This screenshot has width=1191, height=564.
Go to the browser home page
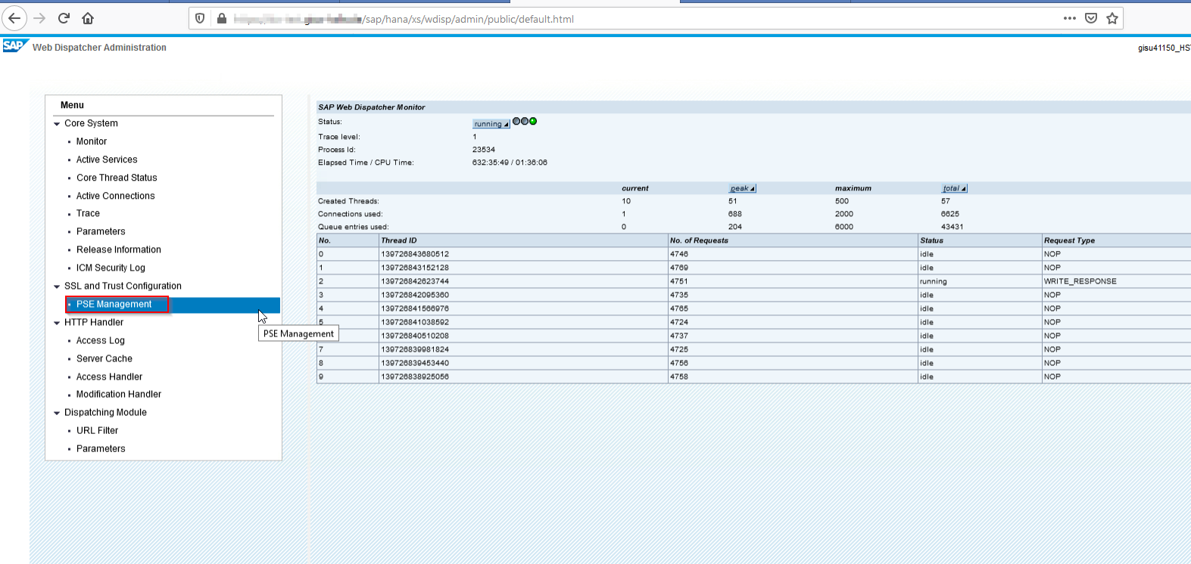coord(88,18)
